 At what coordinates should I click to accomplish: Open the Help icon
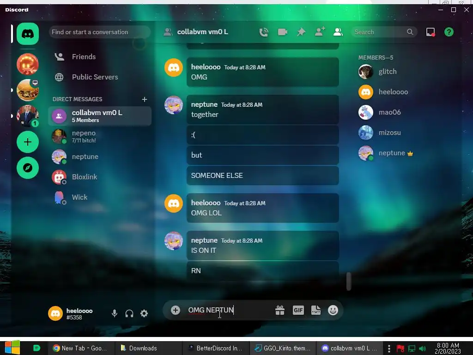[449, 32]
